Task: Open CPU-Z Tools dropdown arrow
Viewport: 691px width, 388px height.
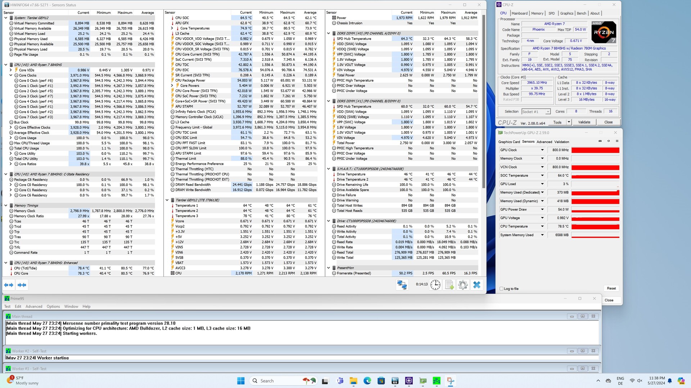Action: click(569, 122)
